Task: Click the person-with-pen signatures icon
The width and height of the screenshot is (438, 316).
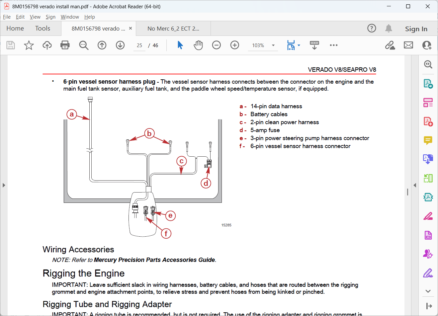Action: pos(428,254)
